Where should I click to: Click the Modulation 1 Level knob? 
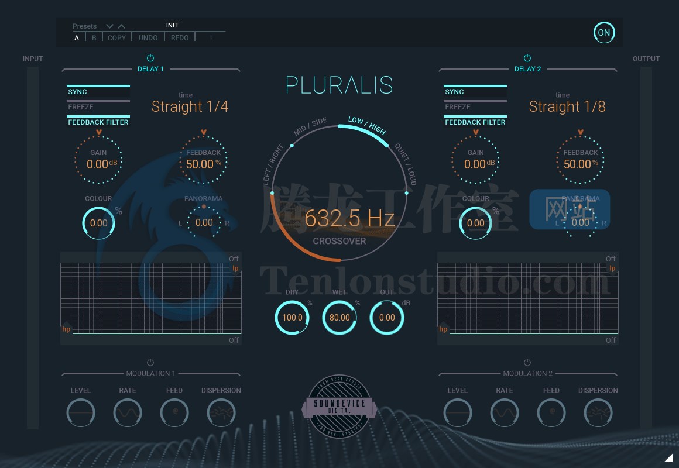81,412
